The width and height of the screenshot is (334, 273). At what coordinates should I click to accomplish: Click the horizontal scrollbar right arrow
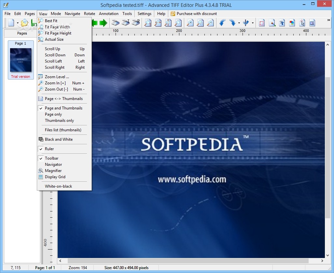[x=322, y=260]
